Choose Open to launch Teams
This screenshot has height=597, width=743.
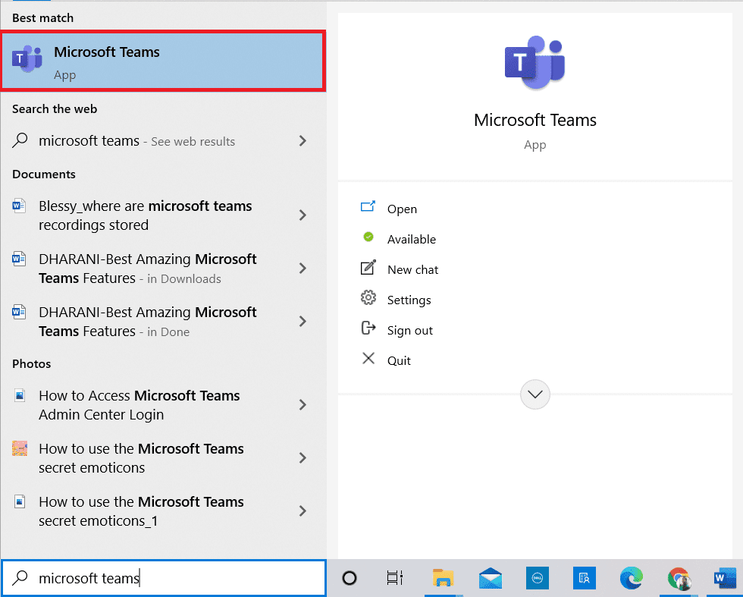tap(402, 209)
